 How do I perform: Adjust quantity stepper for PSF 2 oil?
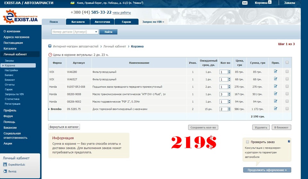click(x=229, y=102)
